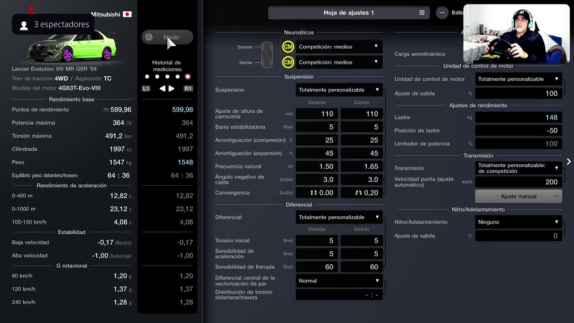The width and height of the screenshot is (574, 323).
Task: Select rear Sensibilidad de aceleración value 5
Action: coord(361,254)
